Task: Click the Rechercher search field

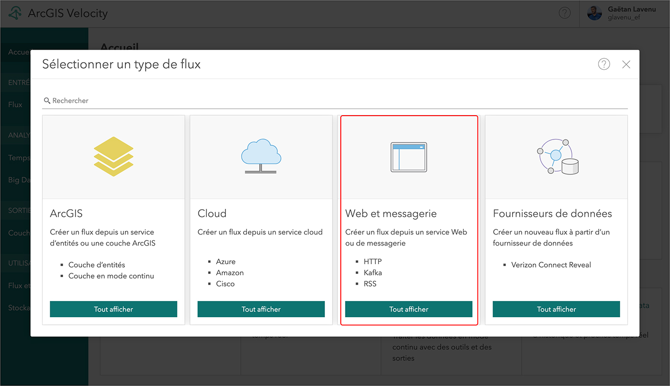Action: click(335, 101)
